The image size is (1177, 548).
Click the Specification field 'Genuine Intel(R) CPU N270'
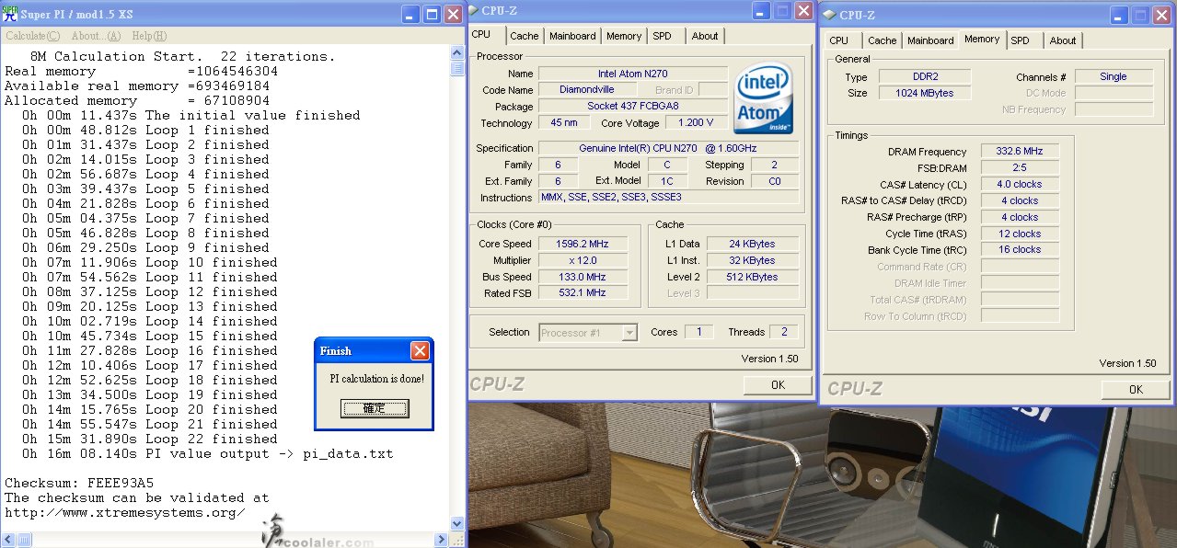669,148
